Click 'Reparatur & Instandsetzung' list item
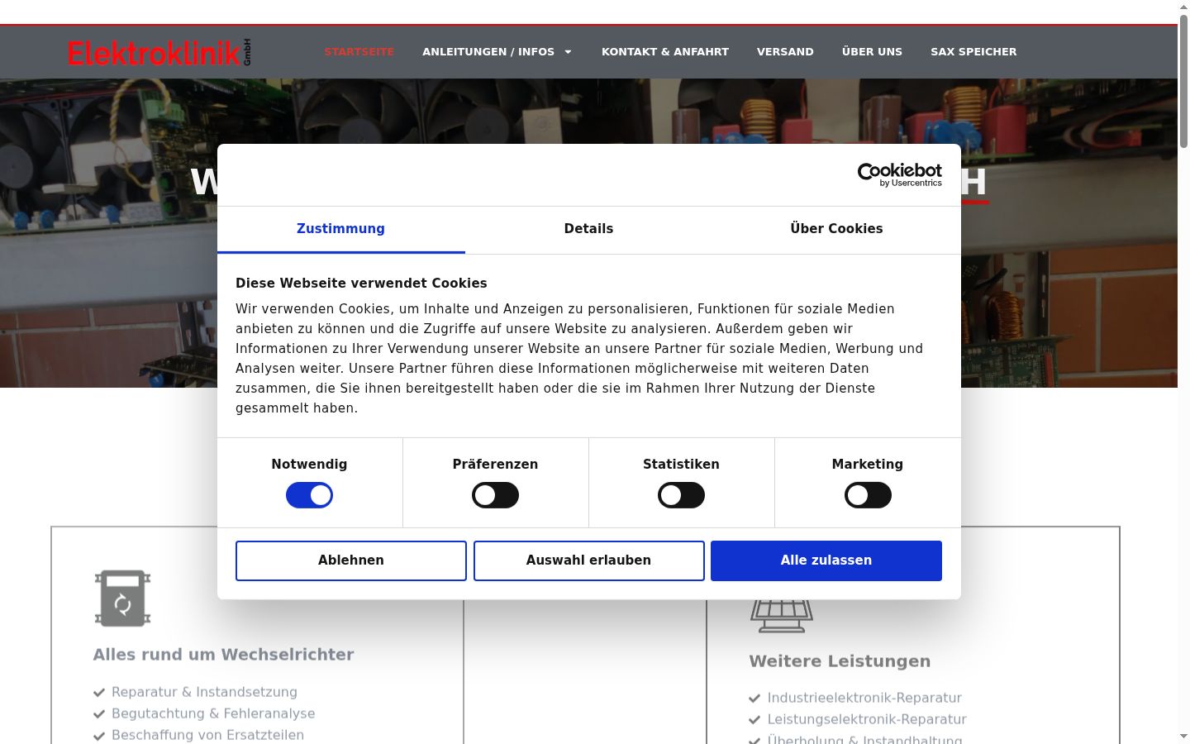The width and height of the screenshot is (1190, 744). coord(204,692)
